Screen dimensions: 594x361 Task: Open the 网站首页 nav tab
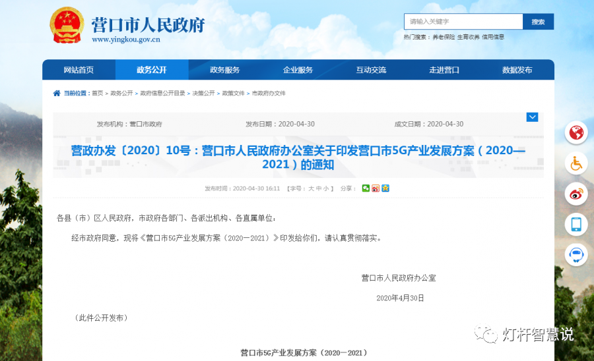coord(79,70)
